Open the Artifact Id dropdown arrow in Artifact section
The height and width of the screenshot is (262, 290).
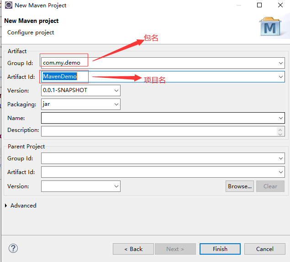(x=281, y=77)
